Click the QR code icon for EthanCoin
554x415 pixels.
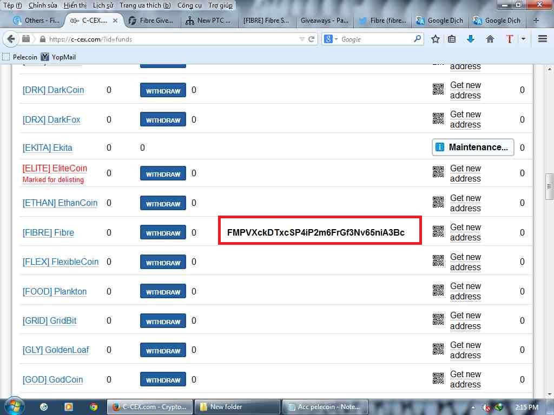coord(438,202)
